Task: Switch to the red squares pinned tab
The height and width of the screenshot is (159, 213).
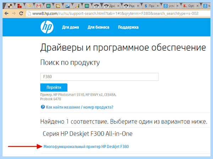Action: [x=20, y=6]
